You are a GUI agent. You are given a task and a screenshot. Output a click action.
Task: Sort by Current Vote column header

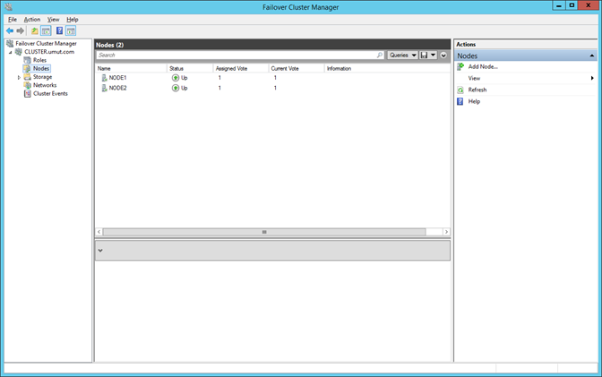[x=297, y=68]
